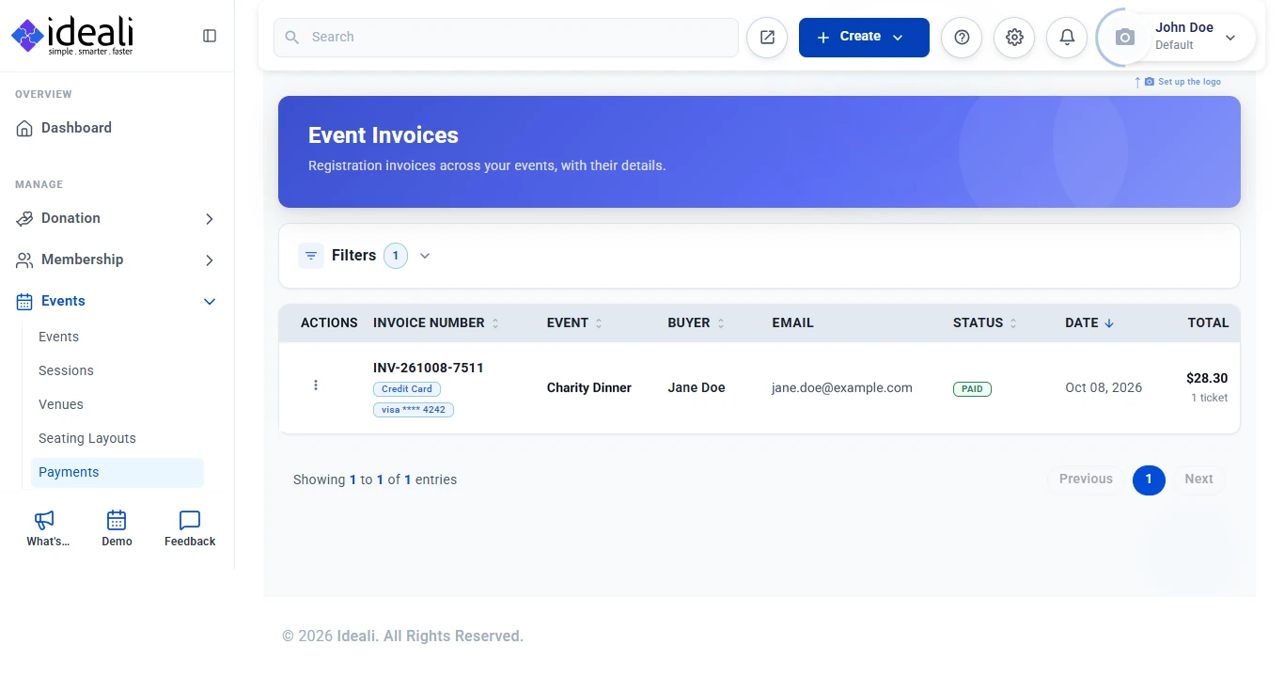Screen dimensions: 1284x676
Task: Click the camera logo placeholder
Action: point(1125,38)
